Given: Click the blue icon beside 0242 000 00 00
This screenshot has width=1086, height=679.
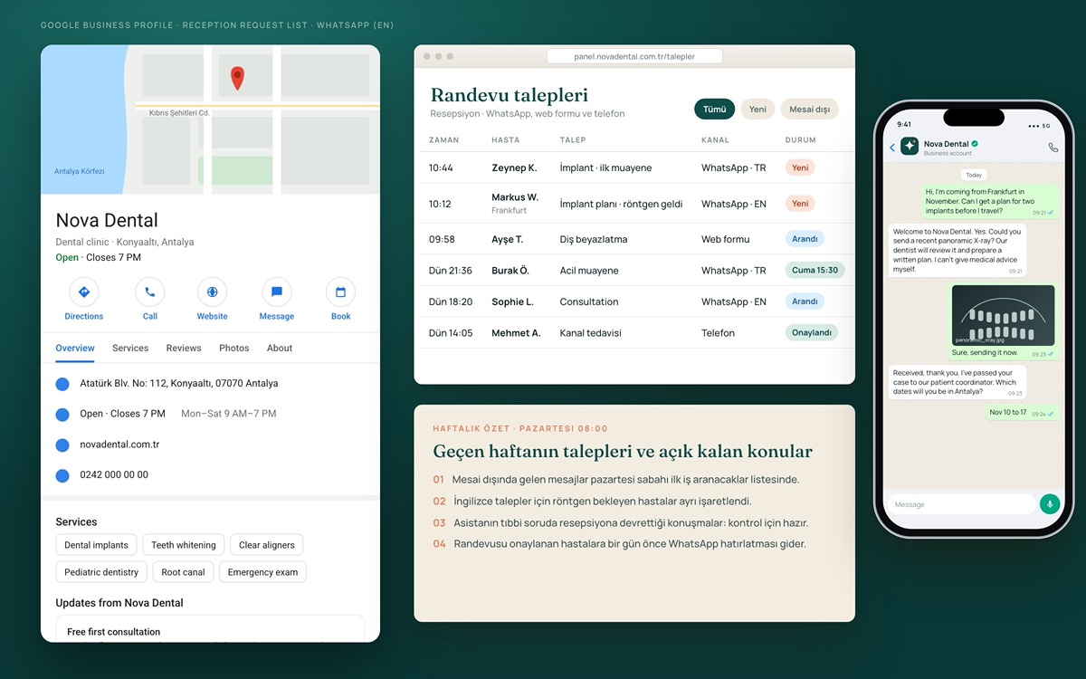Looking at the screenshot, I should [x=62, y=475].
